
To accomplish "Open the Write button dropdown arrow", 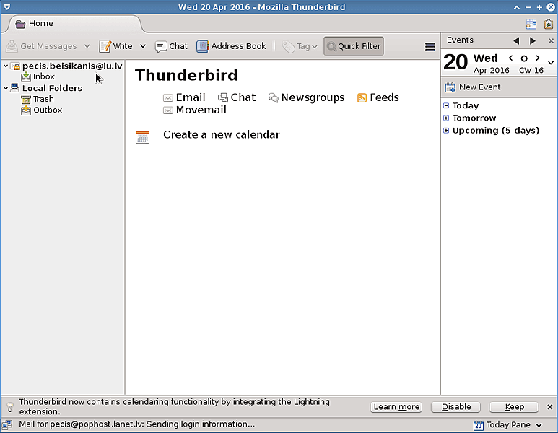I will (x=143, y=46).
